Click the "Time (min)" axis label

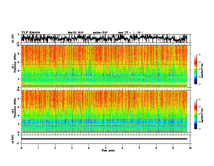[x=108, y=151]
